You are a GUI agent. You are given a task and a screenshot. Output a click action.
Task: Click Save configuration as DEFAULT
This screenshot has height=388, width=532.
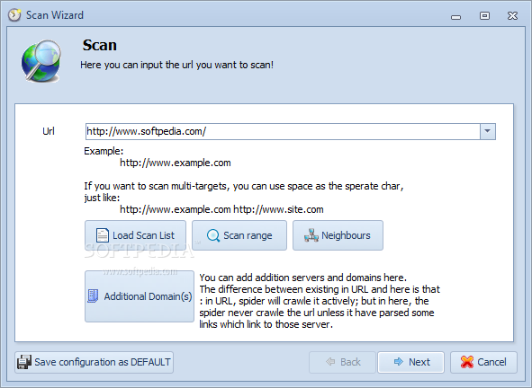point(94,362)
